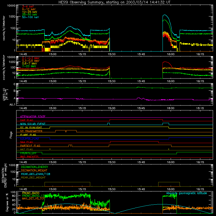Click the Degrees or % axis title

[7, 202]
